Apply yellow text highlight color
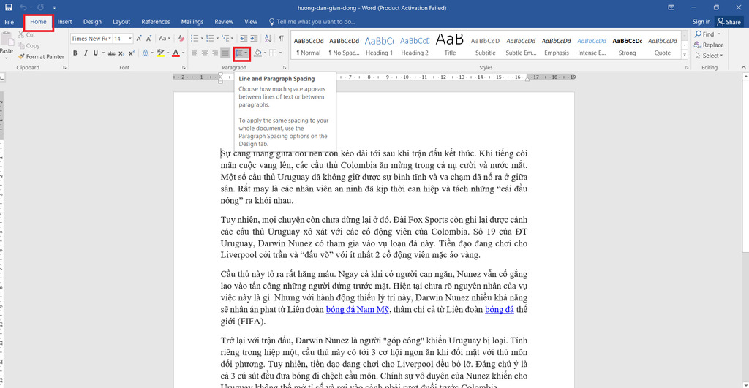Image resolution: width=749 pixels, height=388 pixels. 160,53
